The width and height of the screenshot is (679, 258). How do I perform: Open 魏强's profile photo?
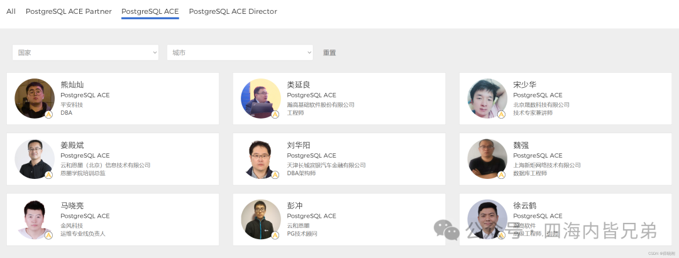[x=487, y=159]
